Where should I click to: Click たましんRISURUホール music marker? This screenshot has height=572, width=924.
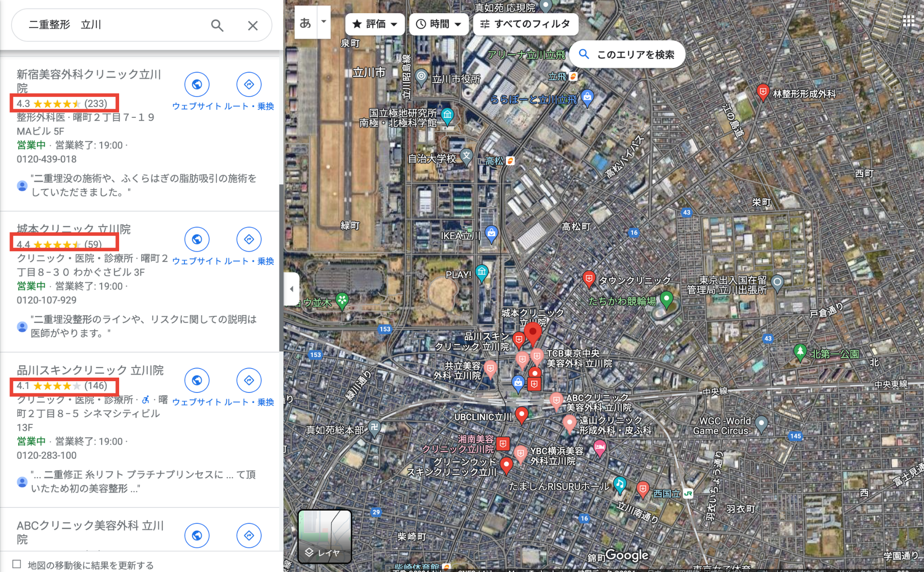coord(619,484)
